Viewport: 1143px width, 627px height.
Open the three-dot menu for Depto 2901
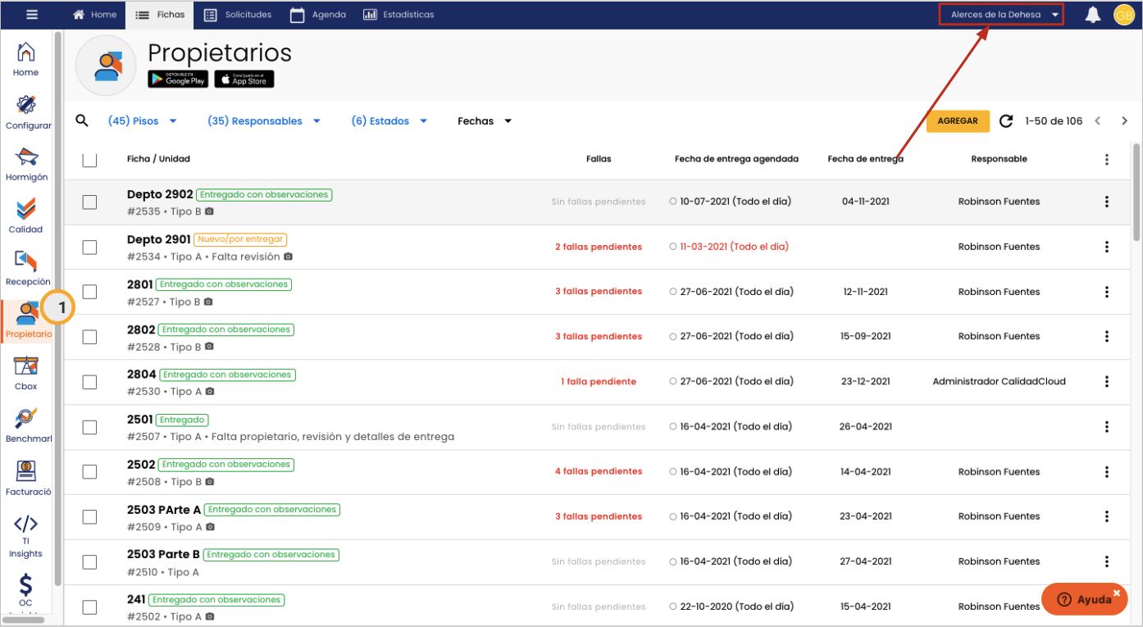[x=1107, y=247]
